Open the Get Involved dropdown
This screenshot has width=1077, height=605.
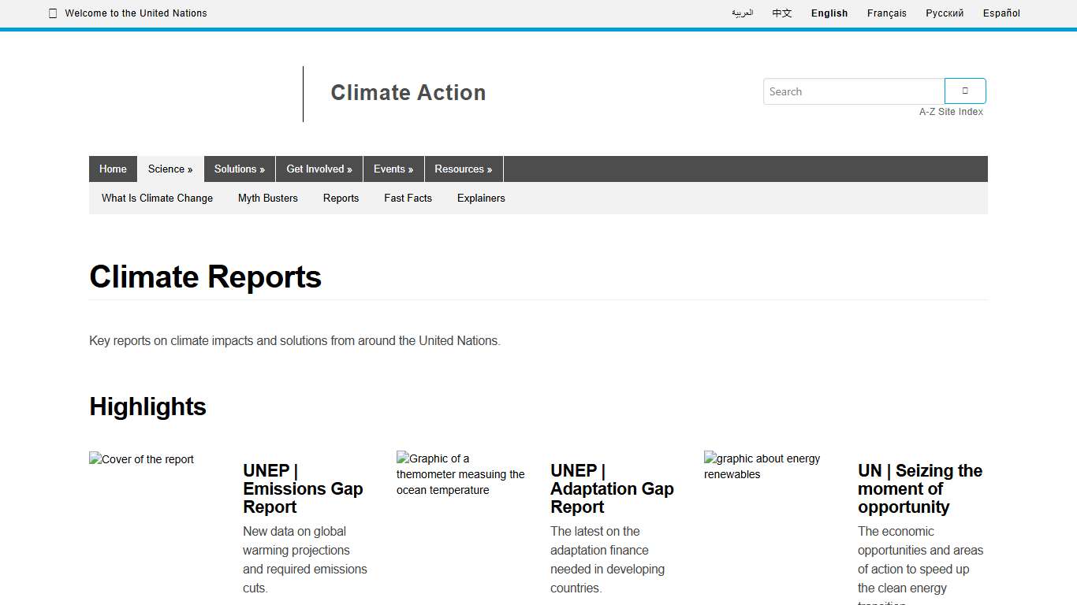click(319, 169)
